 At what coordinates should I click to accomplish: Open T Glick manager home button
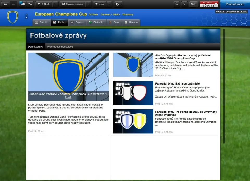click(43, 4)
